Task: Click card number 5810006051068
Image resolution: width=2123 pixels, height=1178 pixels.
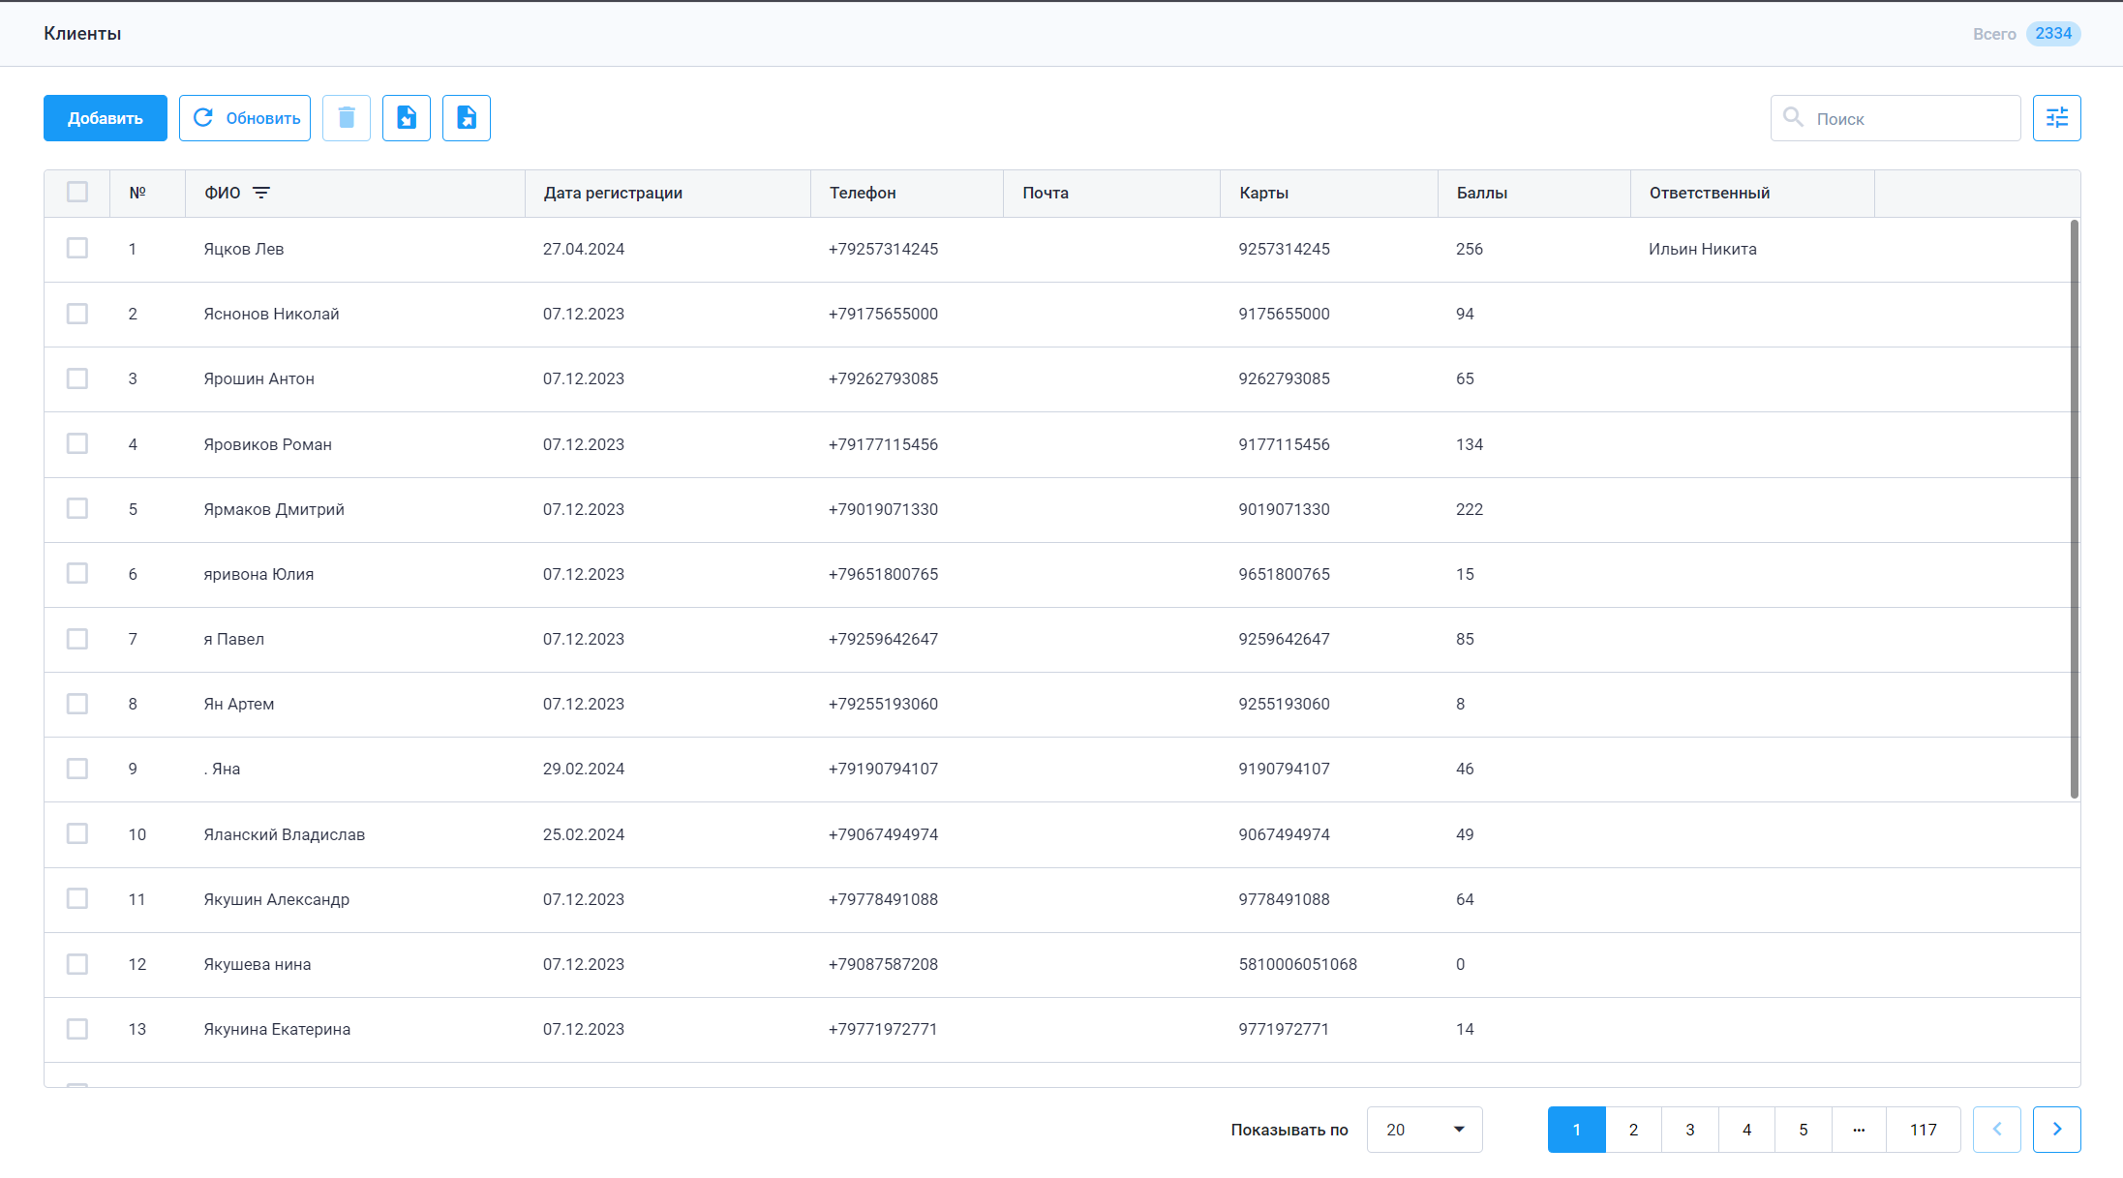Action: [1298, 964]
